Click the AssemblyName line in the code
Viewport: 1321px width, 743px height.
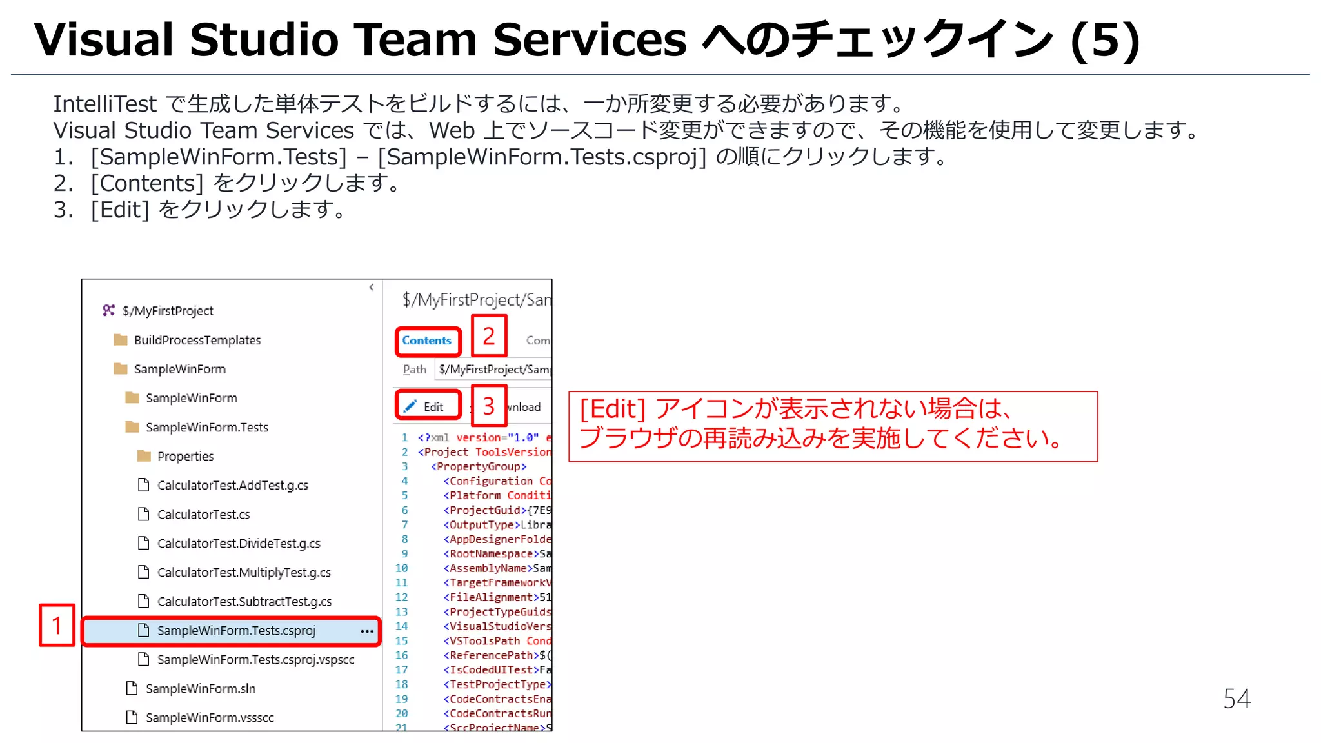(x=497, y=568)
